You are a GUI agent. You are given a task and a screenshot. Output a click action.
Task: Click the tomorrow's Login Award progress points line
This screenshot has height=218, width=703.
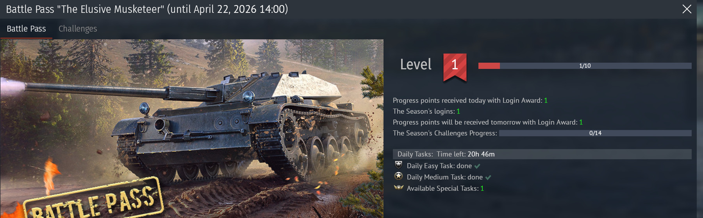[x=488, y=122]
